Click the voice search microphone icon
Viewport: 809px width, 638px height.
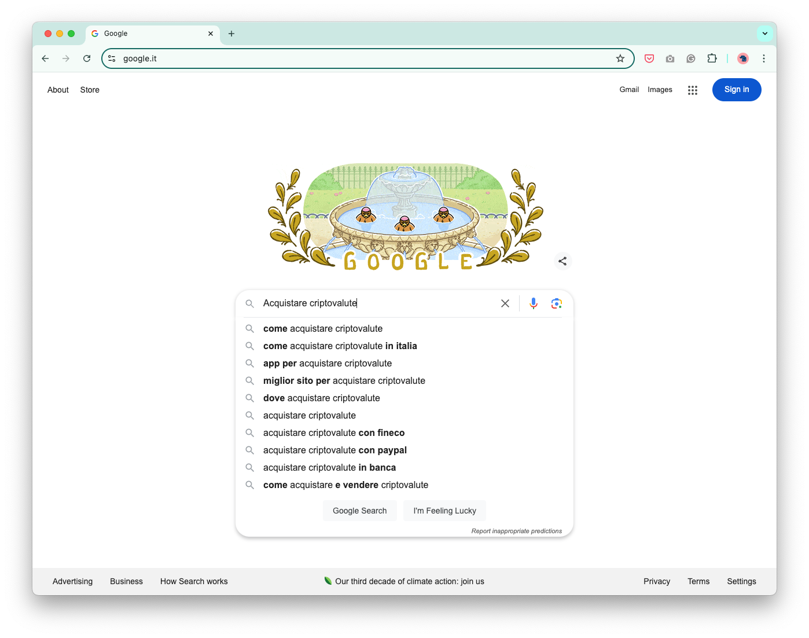[x=533, y=303]
